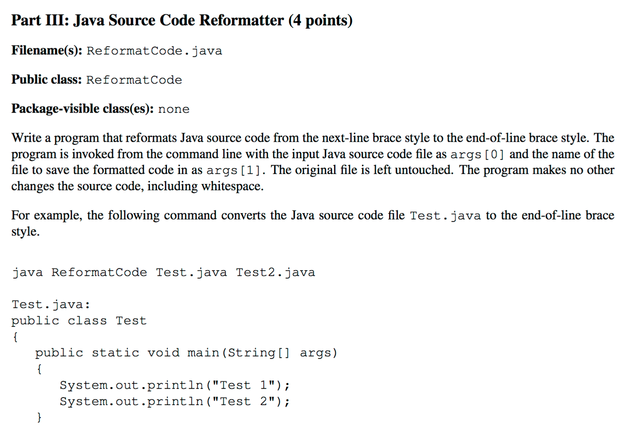Viewport: 634px width, 438px height.
Task: Click the class opening brace
Action: pos(15,337)
